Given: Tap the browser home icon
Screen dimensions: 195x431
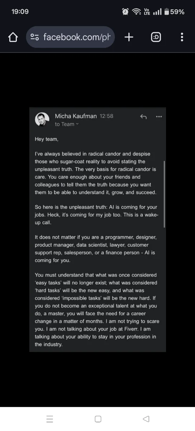Looking at the screenshot, I should coord(13,37).
